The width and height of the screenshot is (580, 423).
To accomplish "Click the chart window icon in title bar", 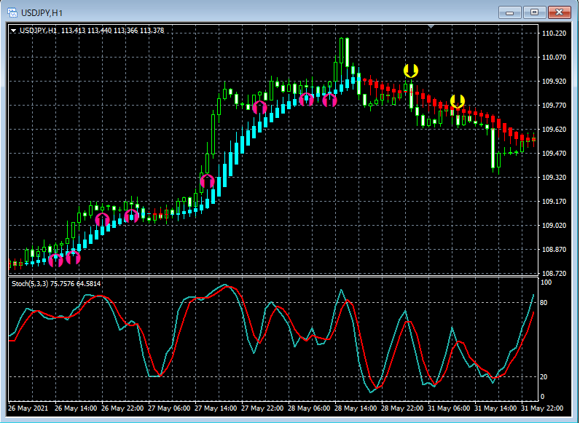I will point(12,12).
